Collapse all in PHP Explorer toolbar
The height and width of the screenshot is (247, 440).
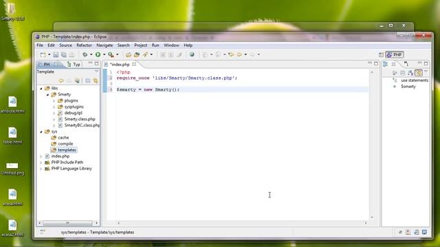88,81
